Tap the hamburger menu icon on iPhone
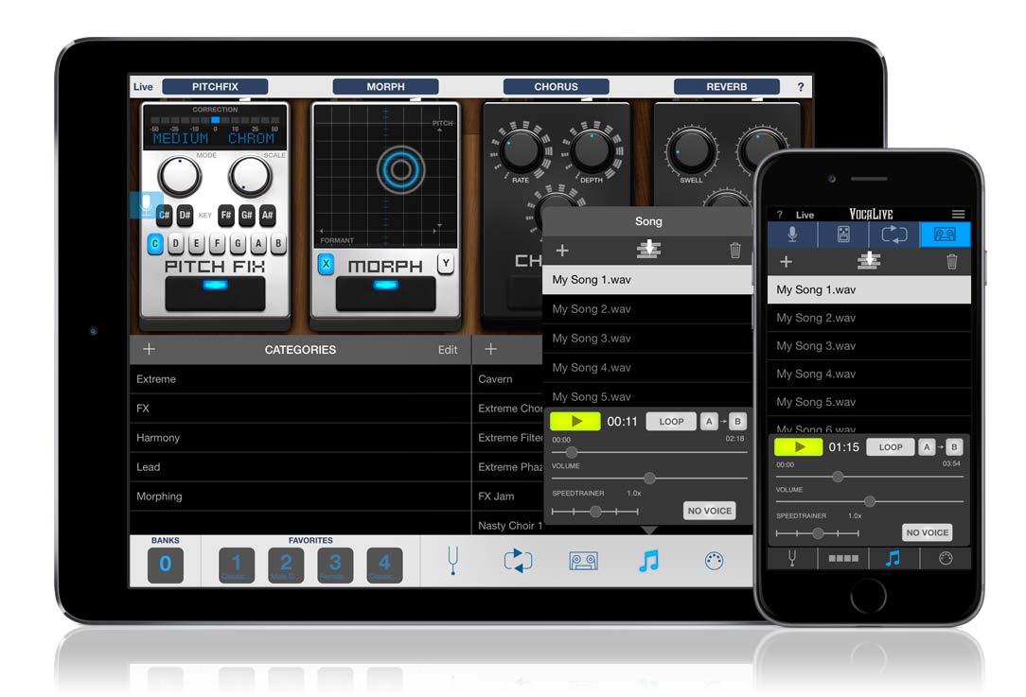The height and width of the screenshot is (697, 1026). pos(958,215)
